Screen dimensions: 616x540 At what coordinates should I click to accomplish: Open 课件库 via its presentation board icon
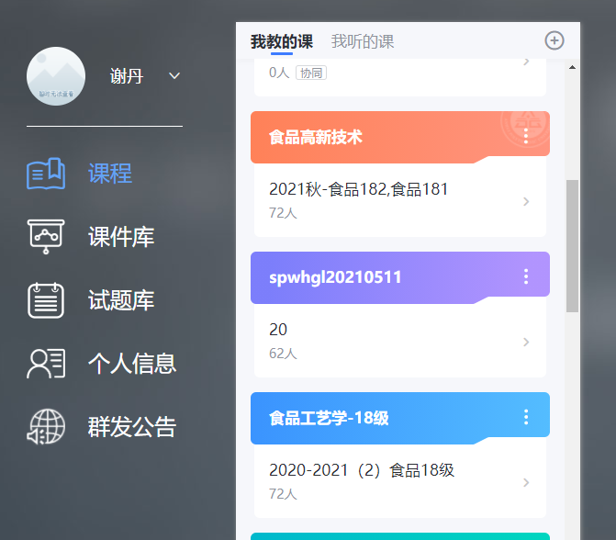click(46, 236)
